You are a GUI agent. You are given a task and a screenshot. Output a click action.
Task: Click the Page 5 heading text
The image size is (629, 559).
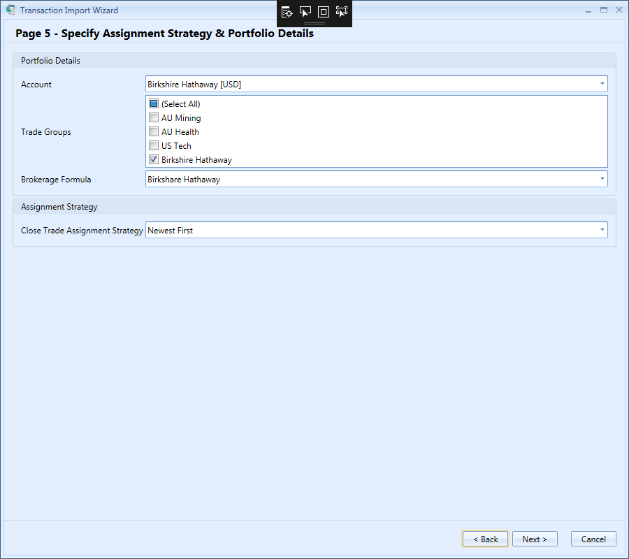tap(164, 34)
